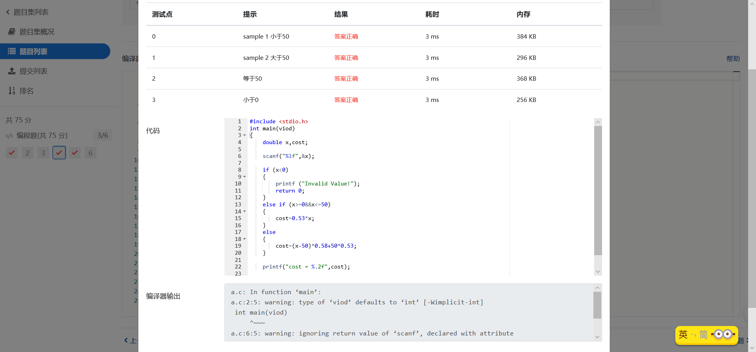Click the 排名 ranking sort icon
This screenshot has height=352, width=756.
coord(12,91)
